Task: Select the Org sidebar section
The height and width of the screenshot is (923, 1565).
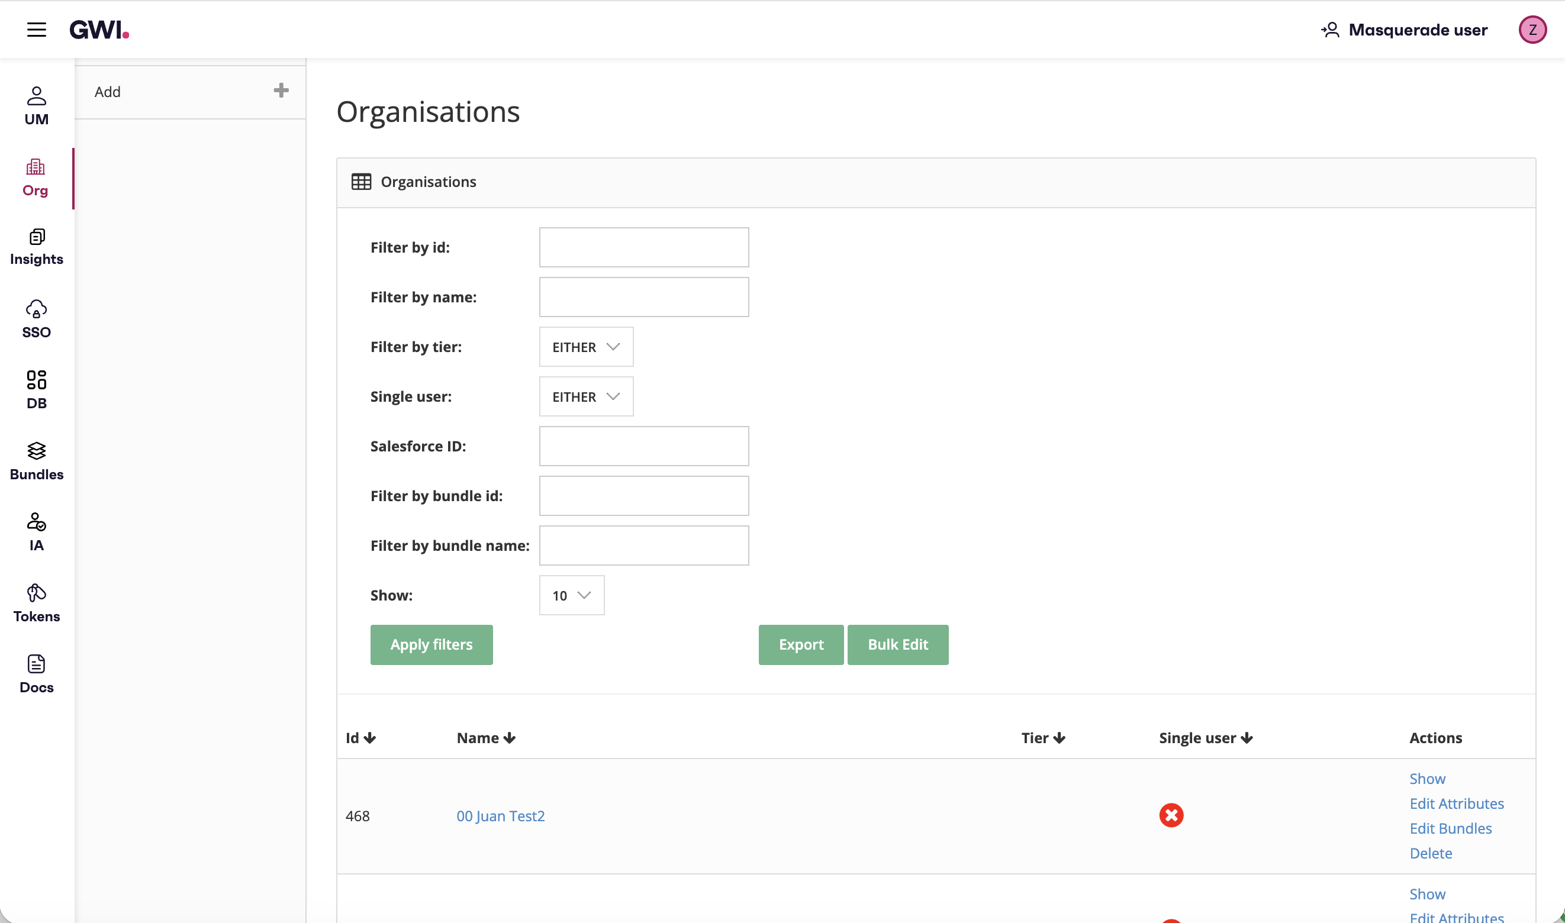Action: tap(36, 178)
